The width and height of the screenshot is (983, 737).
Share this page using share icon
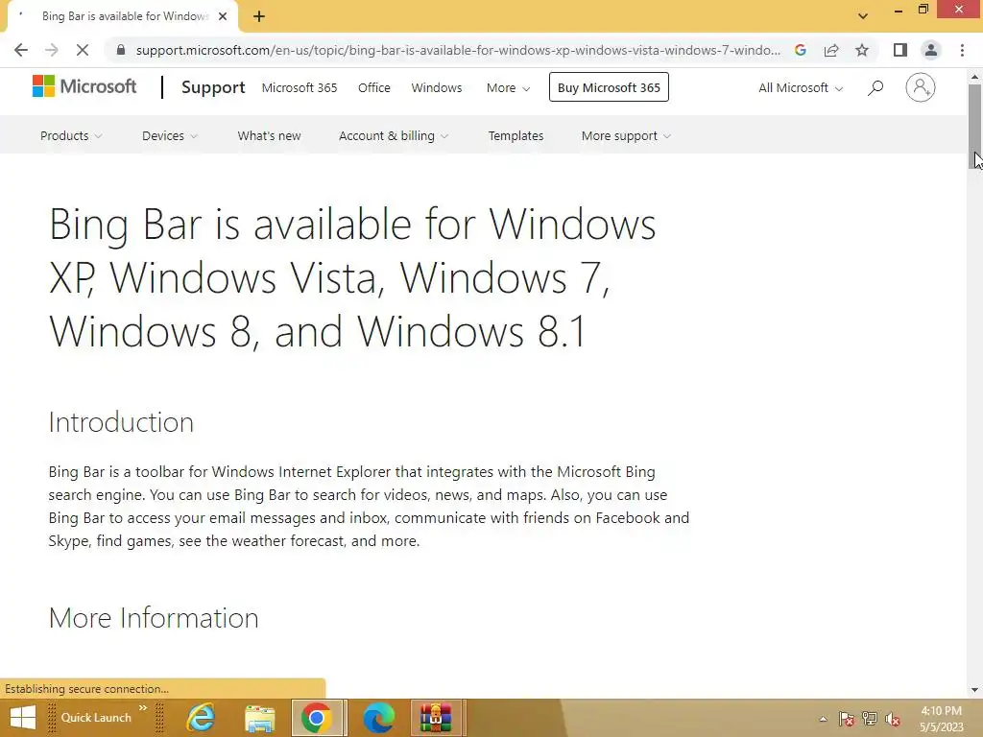click(831, 50)
